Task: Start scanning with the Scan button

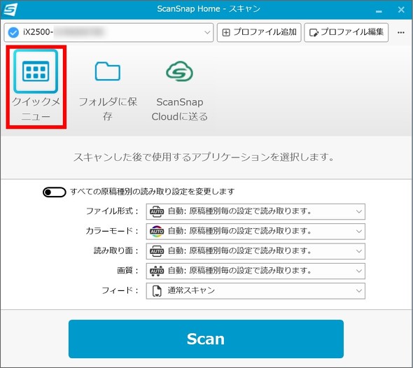Action: click(x=206, y=339)
